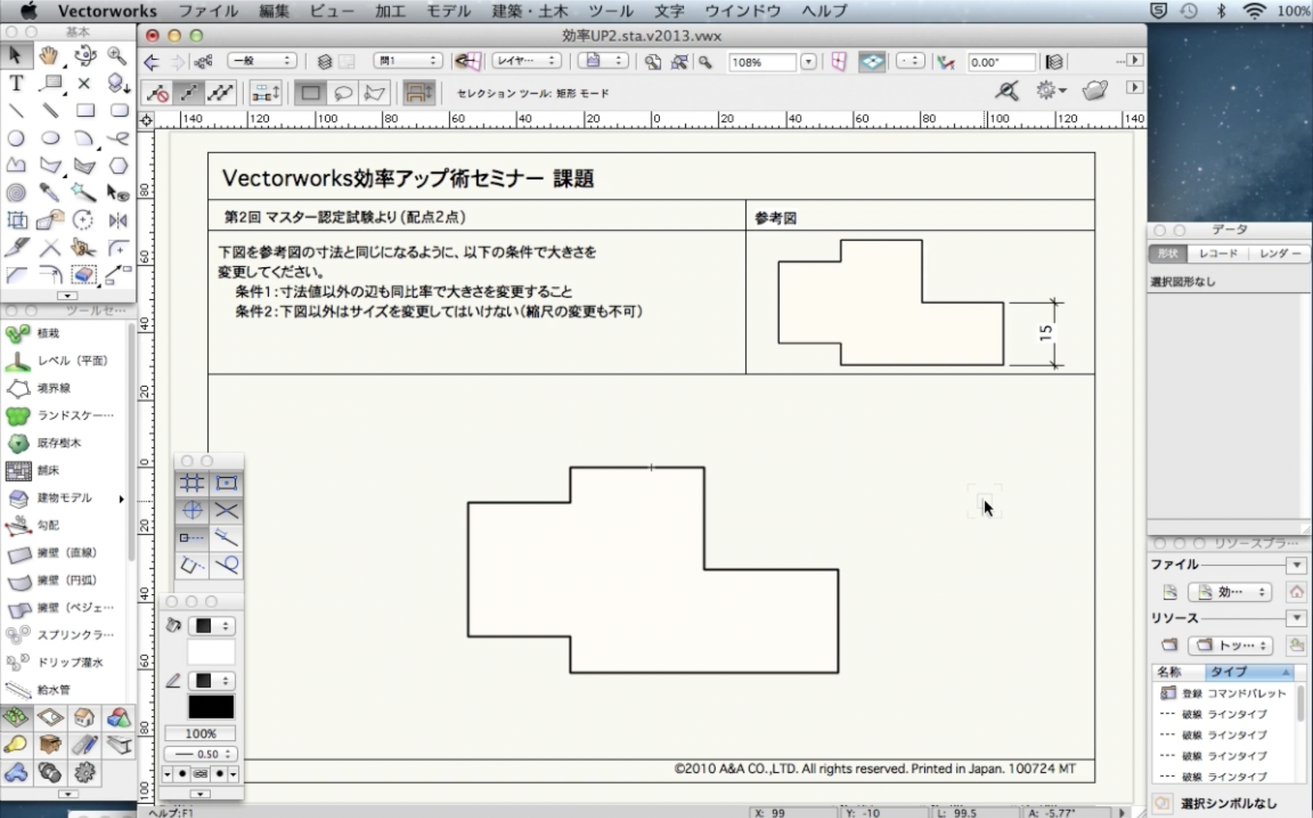
Task: Toggle Smart Edge snapping
Action: (x=192, y=566)
